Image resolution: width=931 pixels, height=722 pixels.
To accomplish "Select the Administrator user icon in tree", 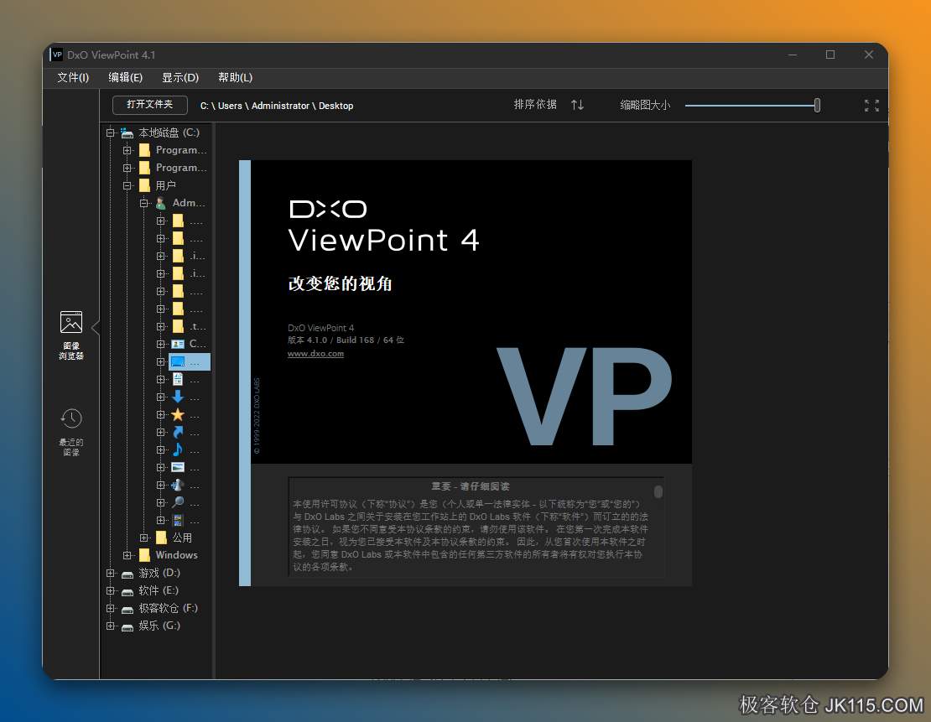I will point(160,203).
